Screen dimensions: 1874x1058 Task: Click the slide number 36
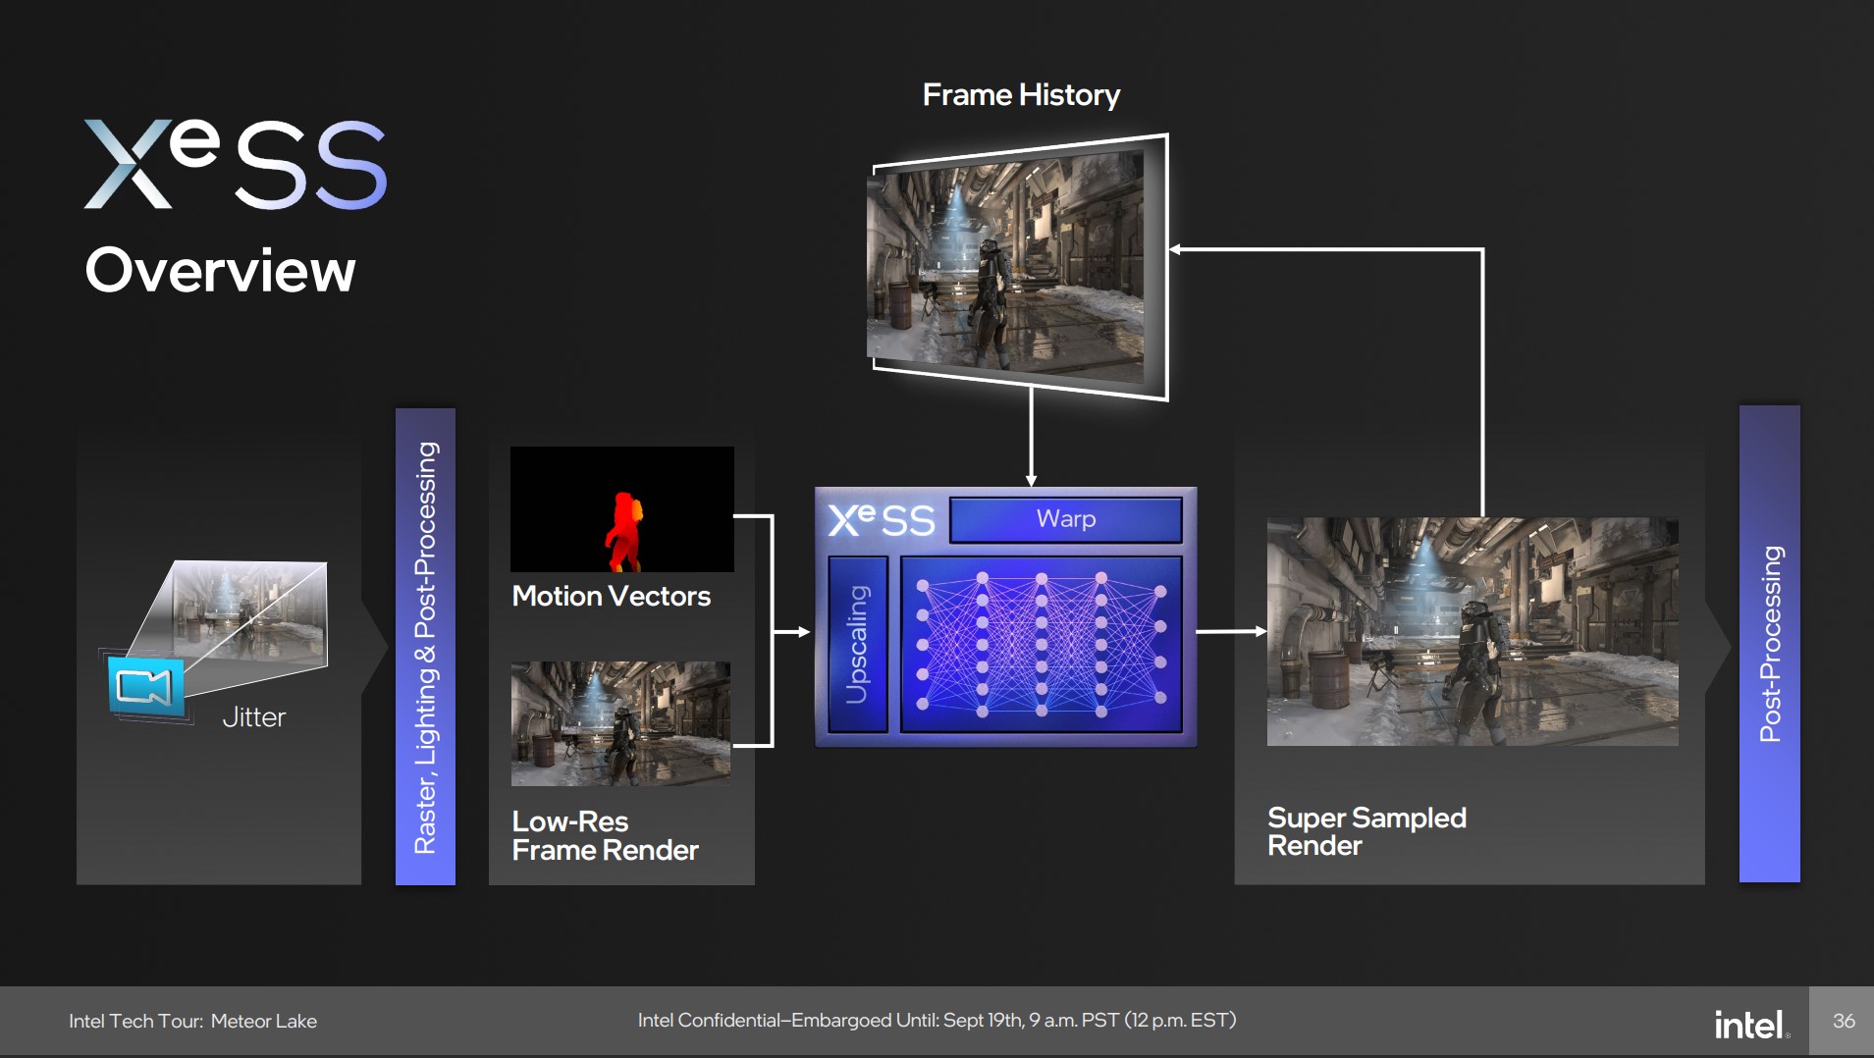click(x=1843, y=1021)
